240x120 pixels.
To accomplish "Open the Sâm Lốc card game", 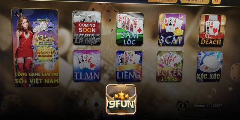I will [130, 29].
